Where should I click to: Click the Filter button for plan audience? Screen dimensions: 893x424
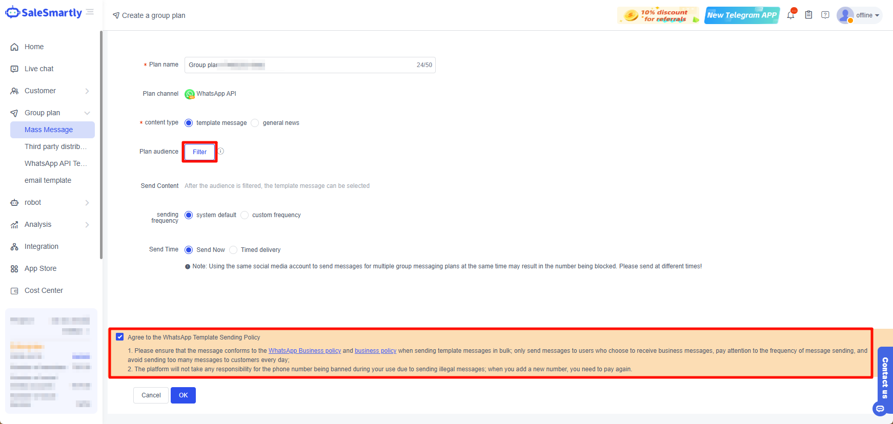tap(200, 152)
